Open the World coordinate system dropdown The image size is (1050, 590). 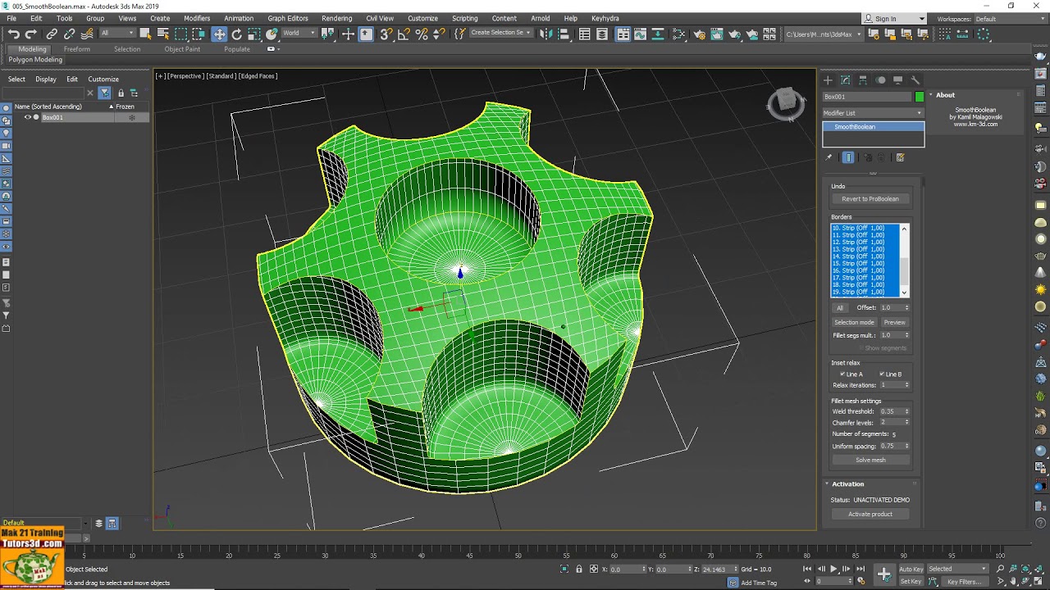pyautogui.click(x=299, y=34)
